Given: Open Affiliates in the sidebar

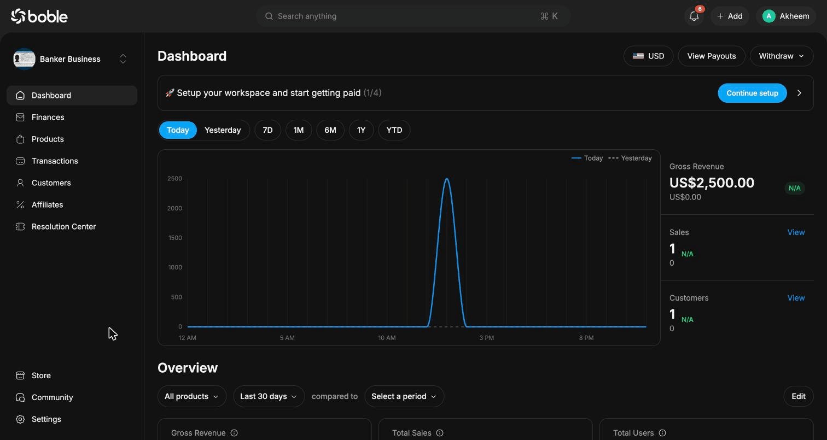Looking at the screenshot, I should pyautogui.click(x=72, y=204).
